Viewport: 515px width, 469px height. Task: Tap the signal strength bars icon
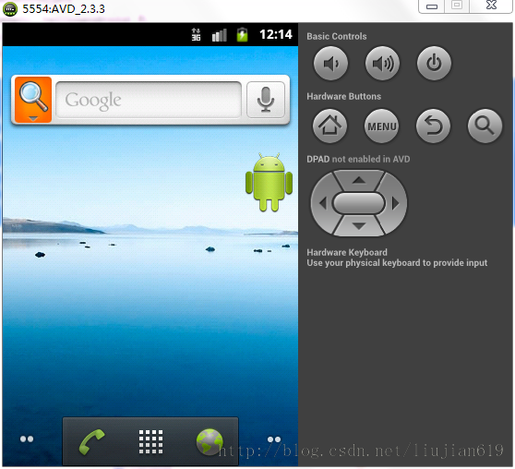point(220,35)
